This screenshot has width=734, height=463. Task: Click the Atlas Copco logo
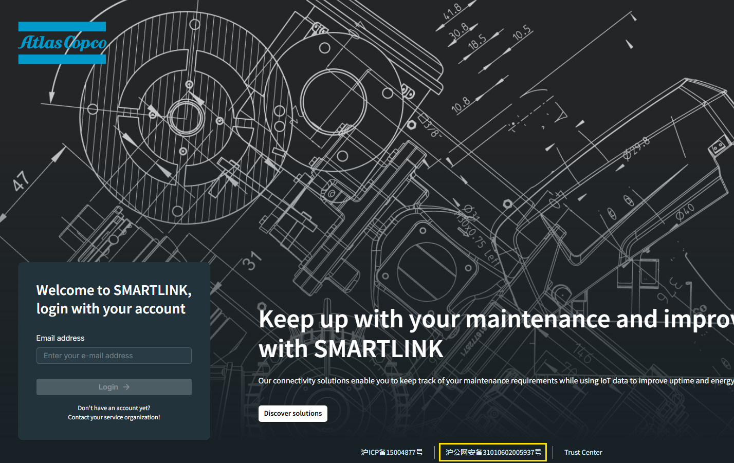click(62, 43)
